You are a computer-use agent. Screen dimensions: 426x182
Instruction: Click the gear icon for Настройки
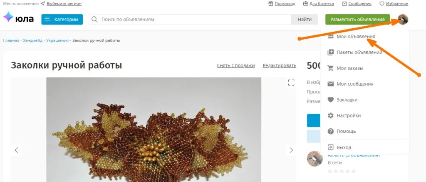(330, 115)
